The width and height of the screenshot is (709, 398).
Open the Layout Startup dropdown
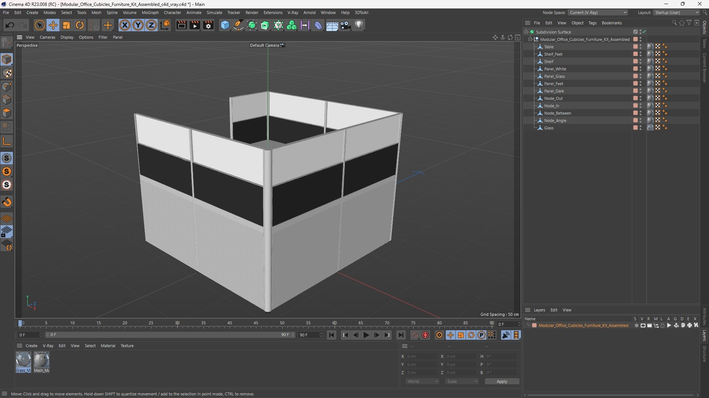coord(677,13)
